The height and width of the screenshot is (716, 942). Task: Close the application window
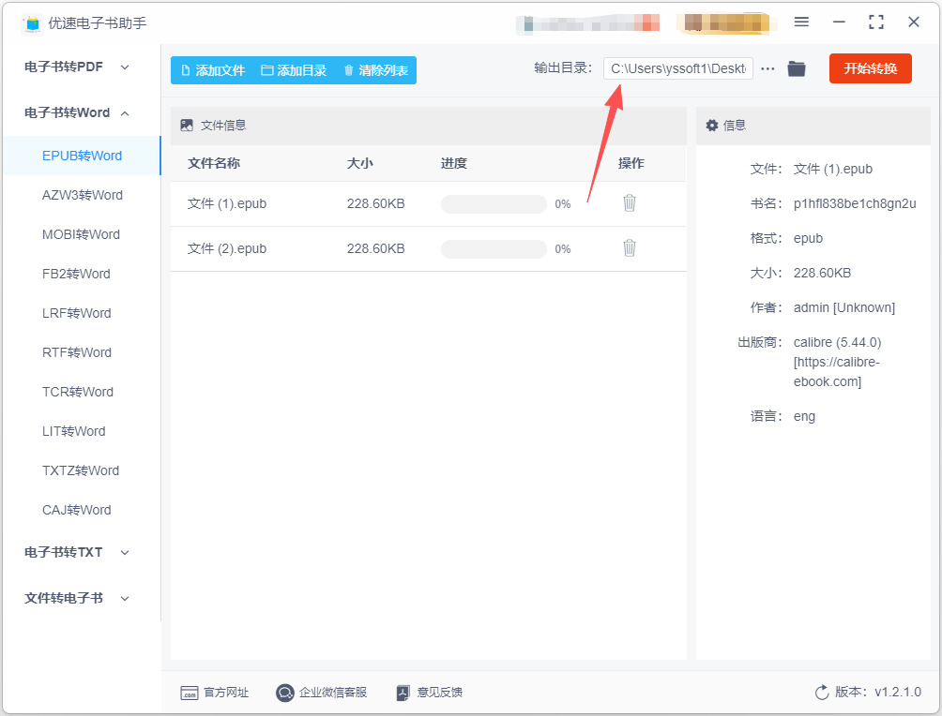click(913, 22)
